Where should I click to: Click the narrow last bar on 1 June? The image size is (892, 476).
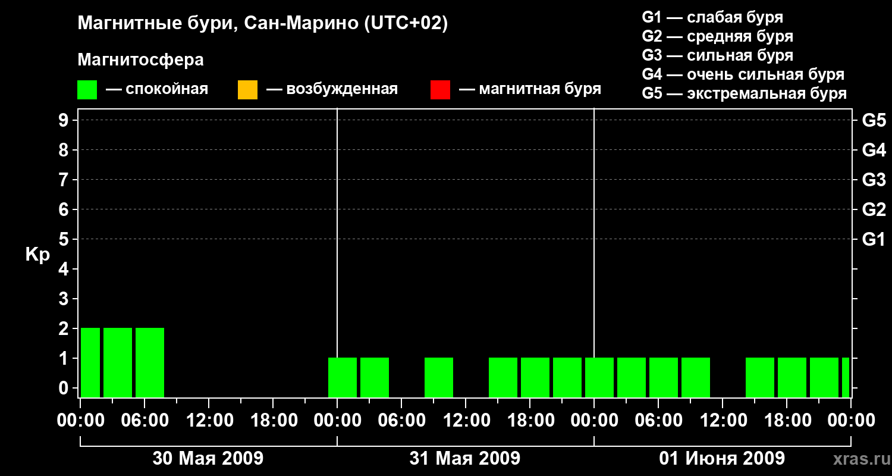846,377
